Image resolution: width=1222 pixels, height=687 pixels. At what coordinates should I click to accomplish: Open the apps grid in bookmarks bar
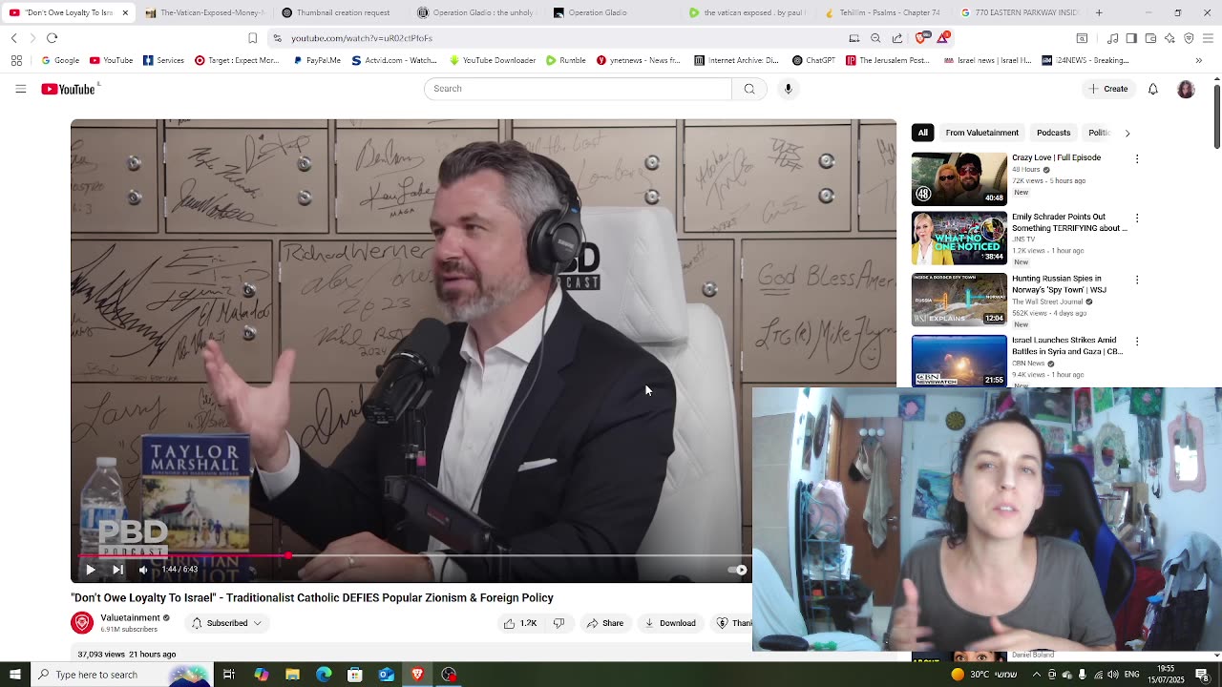(16, 60)
